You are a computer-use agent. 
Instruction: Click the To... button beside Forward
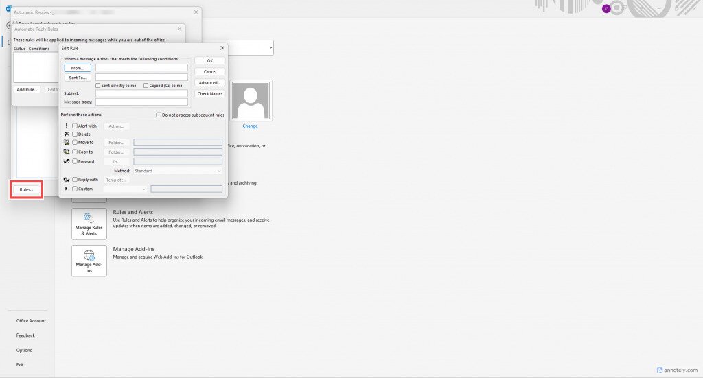click(116, 162)
